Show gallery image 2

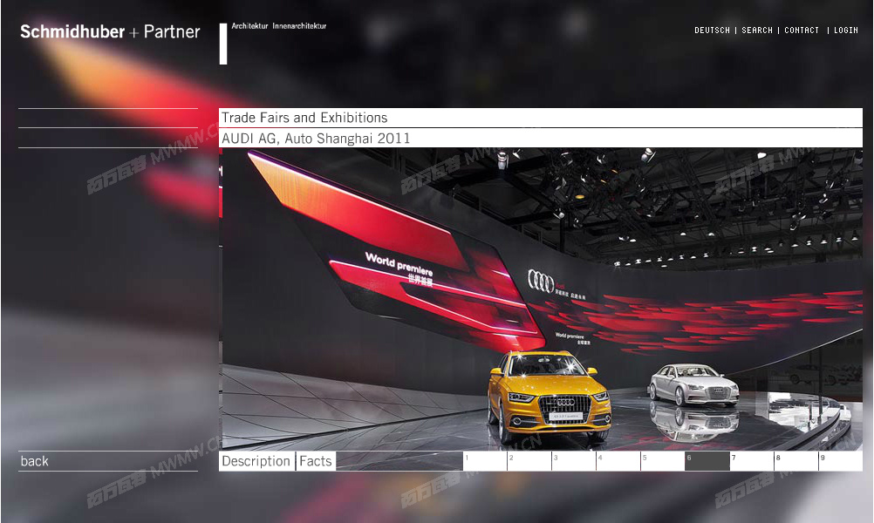529,461
